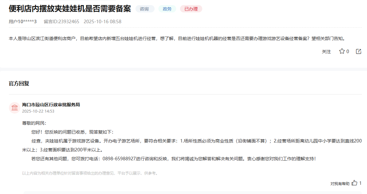Viewport: 367px width, 194px height.
Task: Toggle follow via the 关注 button
Action: click(x=326, y=51)
